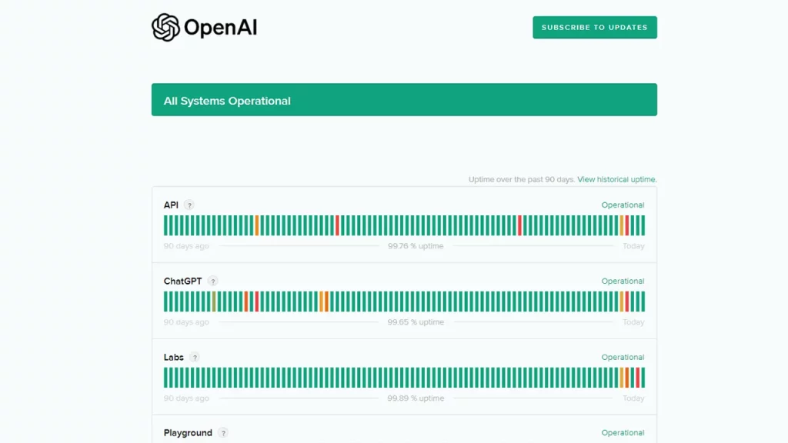Select first red bar in ChatGPT uptime
The height and width of the screenshot is (443, 788).
click(257, 301)
